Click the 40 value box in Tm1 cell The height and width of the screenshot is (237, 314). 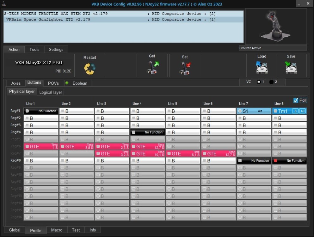click(302, 111)
